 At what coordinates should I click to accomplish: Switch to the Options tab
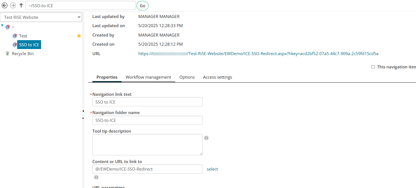tap(187, 77)
